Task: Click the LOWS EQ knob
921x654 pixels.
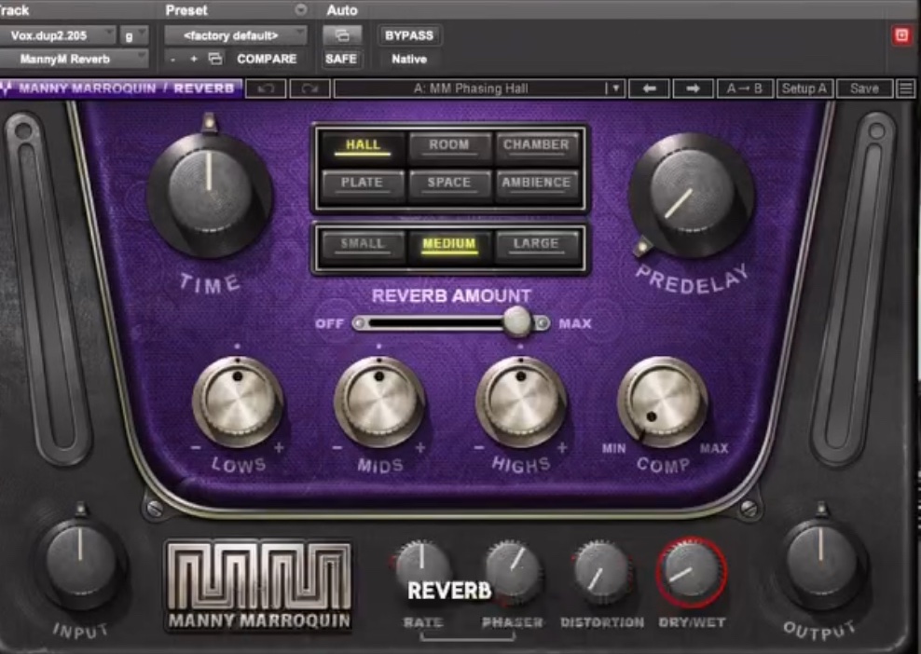Action: tap(238, 402)
